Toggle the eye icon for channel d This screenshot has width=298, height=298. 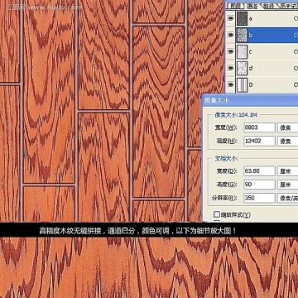(231, 68)
